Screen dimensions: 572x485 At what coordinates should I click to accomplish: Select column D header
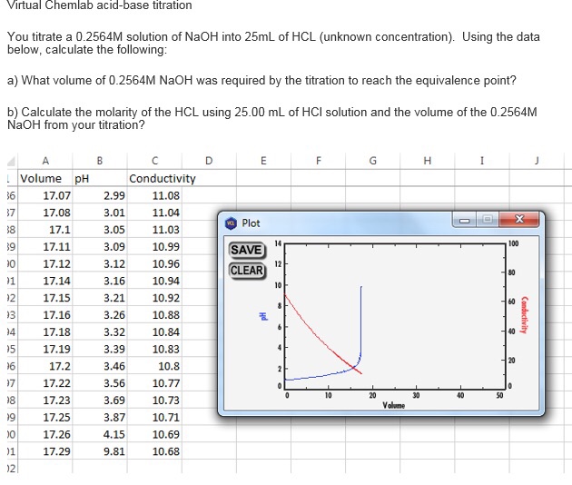(209, 161)
